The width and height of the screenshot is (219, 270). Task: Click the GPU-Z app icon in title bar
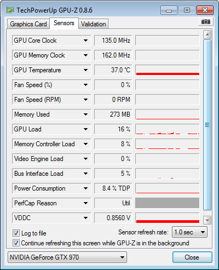[x=10, y=10]
